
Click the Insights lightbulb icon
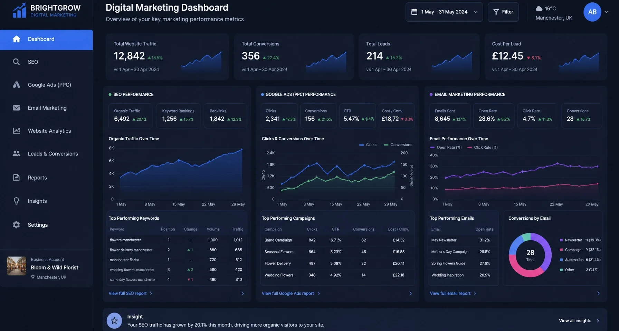(x=16, y=201)
